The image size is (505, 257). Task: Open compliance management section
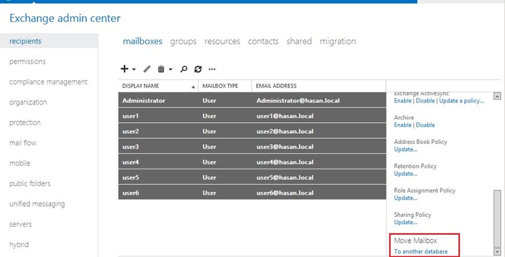coord(48,82)
